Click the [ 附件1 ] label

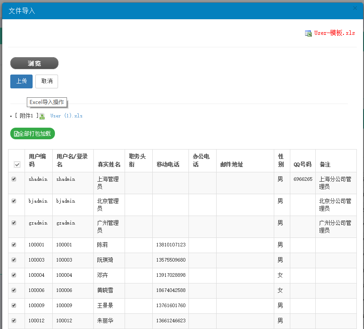click(x=27, y=116)
